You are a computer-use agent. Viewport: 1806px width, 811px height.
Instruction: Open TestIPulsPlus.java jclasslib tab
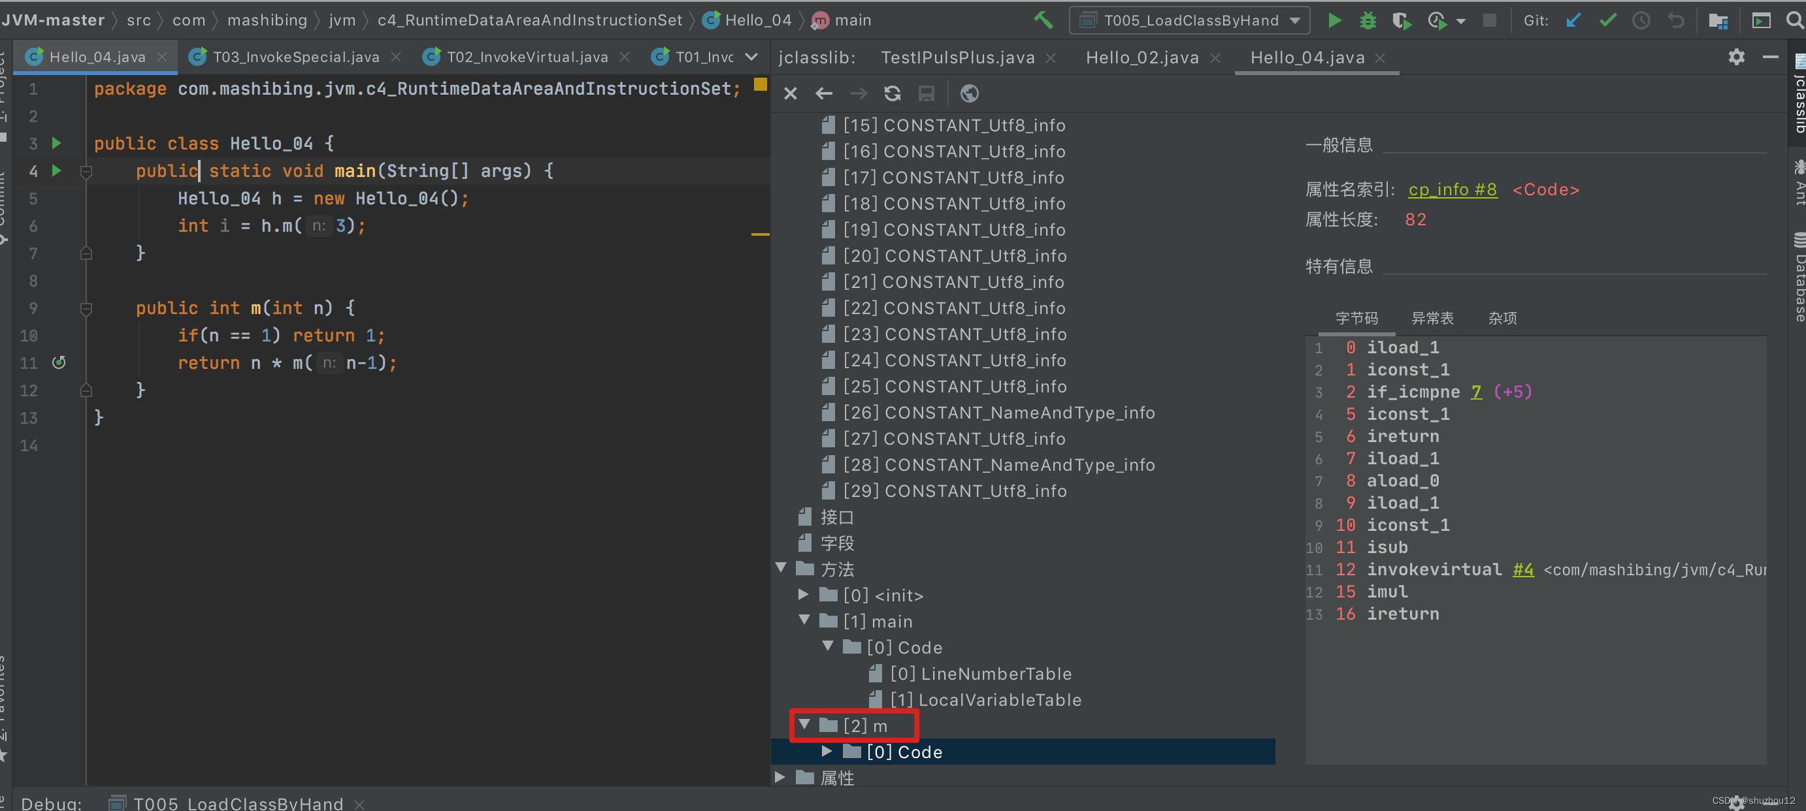click(957, 57)
